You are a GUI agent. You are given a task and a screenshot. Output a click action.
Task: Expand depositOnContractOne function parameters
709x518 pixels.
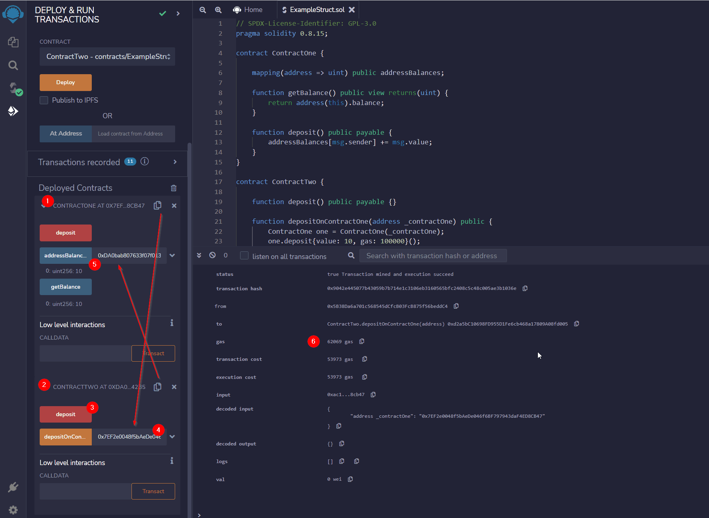172,437
